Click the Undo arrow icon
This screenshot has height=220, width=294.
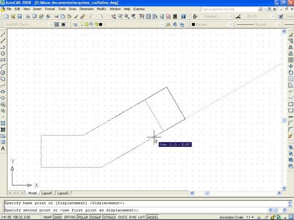91,16
